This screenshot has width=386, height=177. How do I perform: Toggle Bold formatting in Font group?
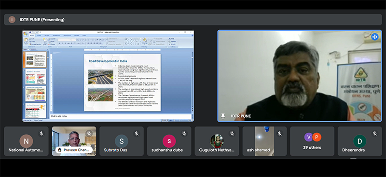point(59,43)
